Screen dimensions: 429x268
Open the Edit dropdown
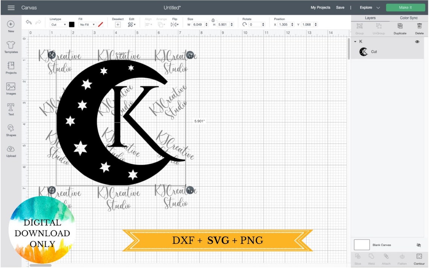point(132,24)
